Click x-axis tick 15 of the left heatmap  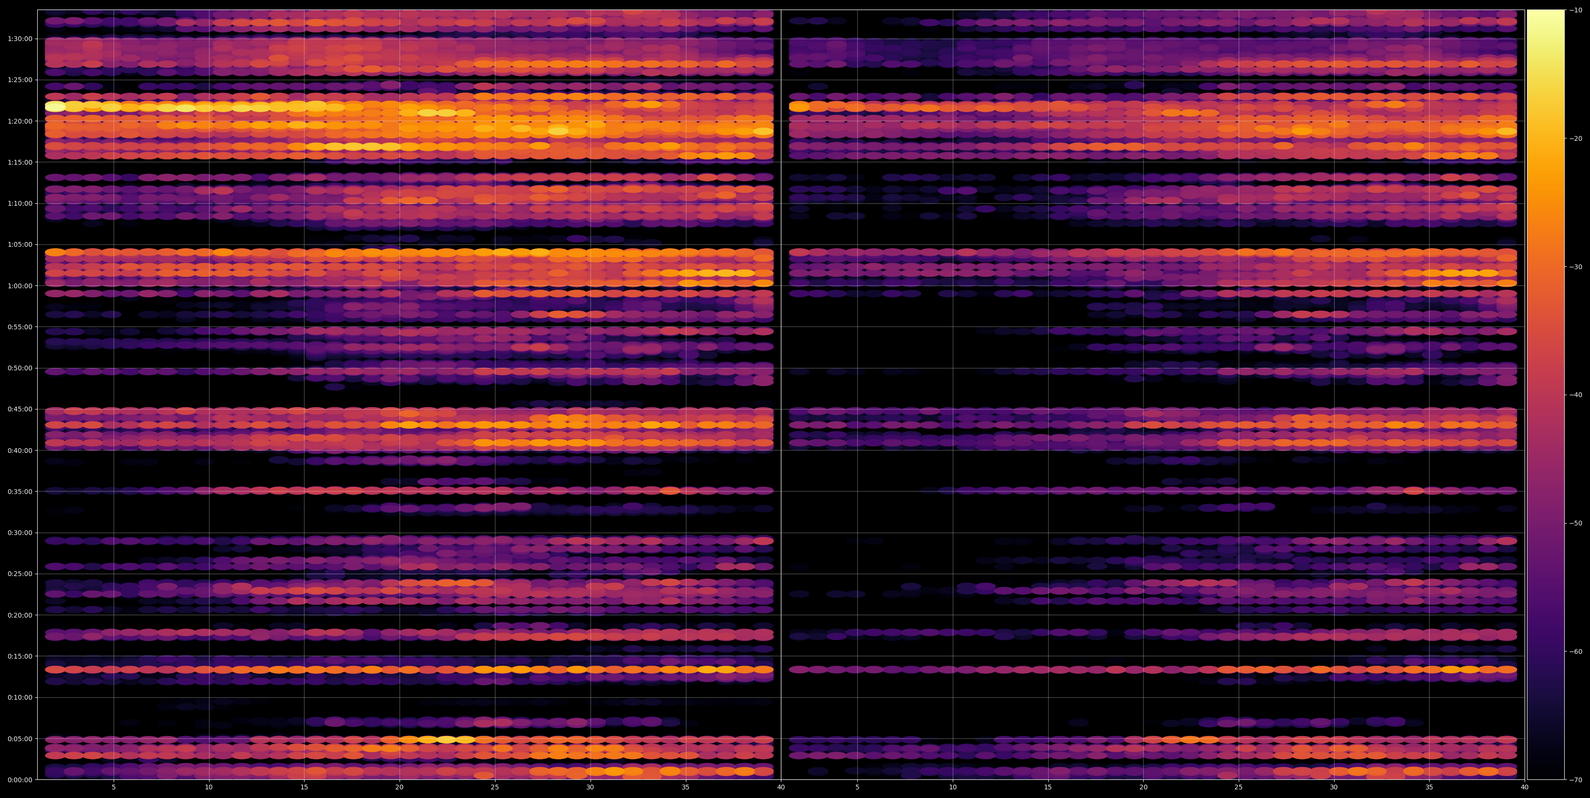pyautogui.click(x=304, y=787)
